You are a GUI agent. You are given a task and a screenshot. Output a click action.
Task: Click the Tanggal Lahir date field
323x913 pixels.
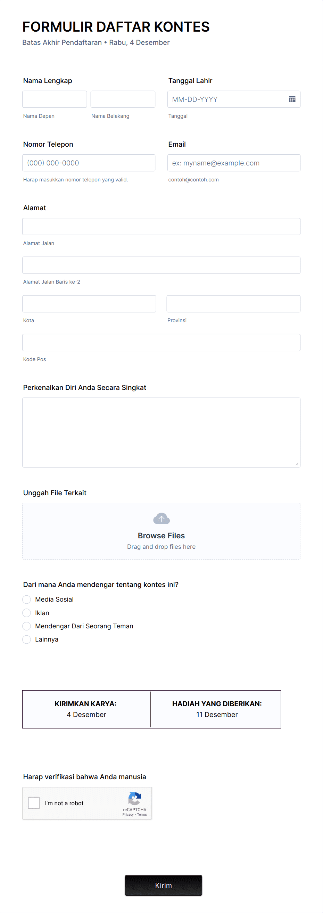[x=234, y=99]
